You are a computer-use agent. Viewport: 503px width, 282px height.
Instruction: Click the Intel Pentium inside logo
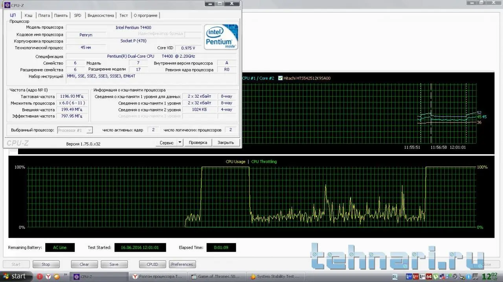[x=221, y=37]
